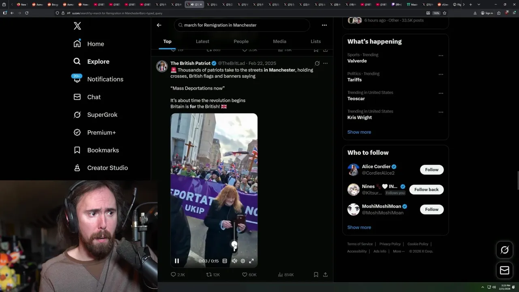The image size is (519, 292).
Task: Click the Grok explain icon on the post
Action: point(317,63)
